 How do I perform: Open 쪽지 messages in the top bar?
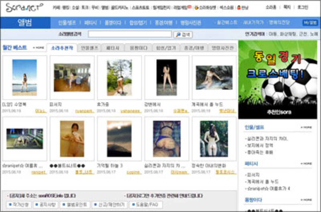click(x=287, y=7)
